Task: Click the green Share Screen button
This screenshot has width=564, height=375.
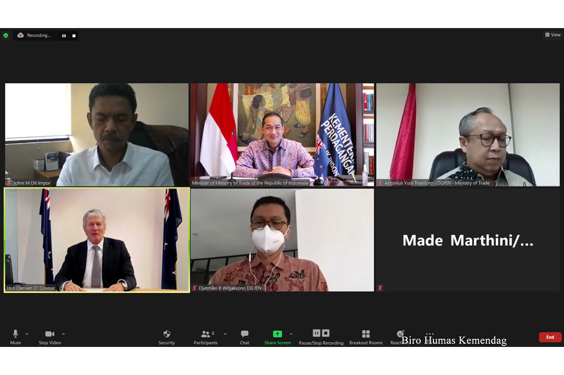Action: coord(277,336)
